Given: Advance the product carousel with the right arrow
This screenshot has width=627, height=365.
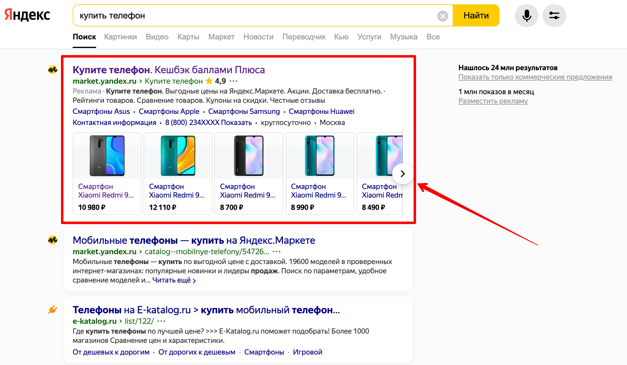Looking at the screenshot, I should (x=402, y=174).
